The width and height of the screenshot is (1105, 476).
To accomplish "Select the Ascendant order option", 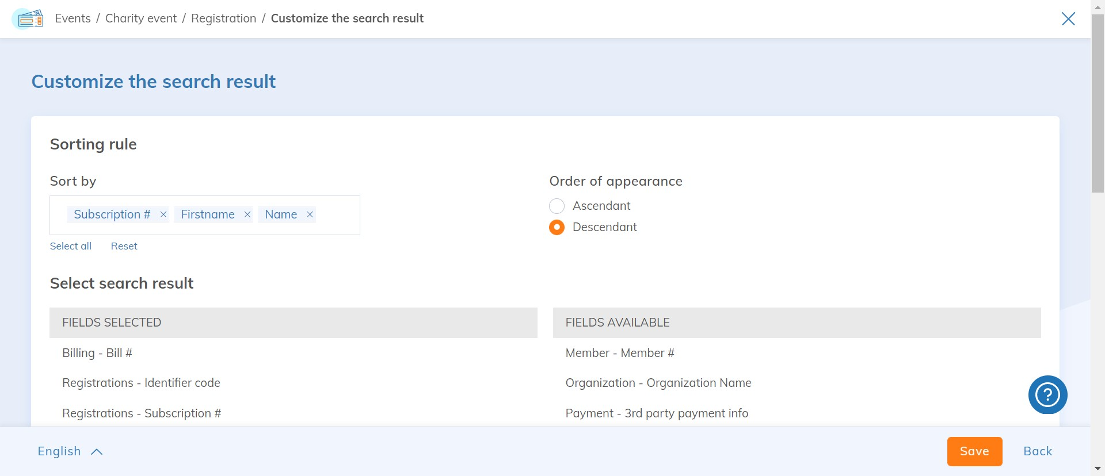I will point(557,206).
